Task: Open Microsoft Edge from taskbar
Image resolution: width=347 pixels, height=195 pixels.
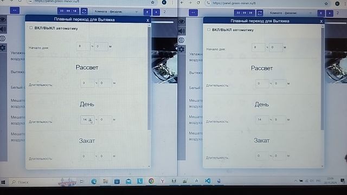Action: pyautogui.click(x=94, y=181)
